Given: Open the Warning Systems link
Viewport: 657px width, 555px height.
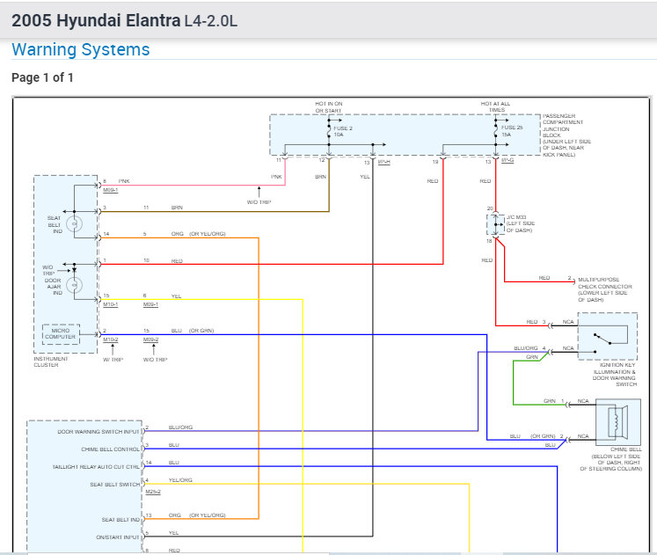Looking at the screenshot, I should [x=80, y=49].
